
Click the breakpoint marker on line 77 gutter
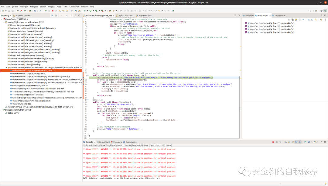pyautogui.click(x=84, y=78)
